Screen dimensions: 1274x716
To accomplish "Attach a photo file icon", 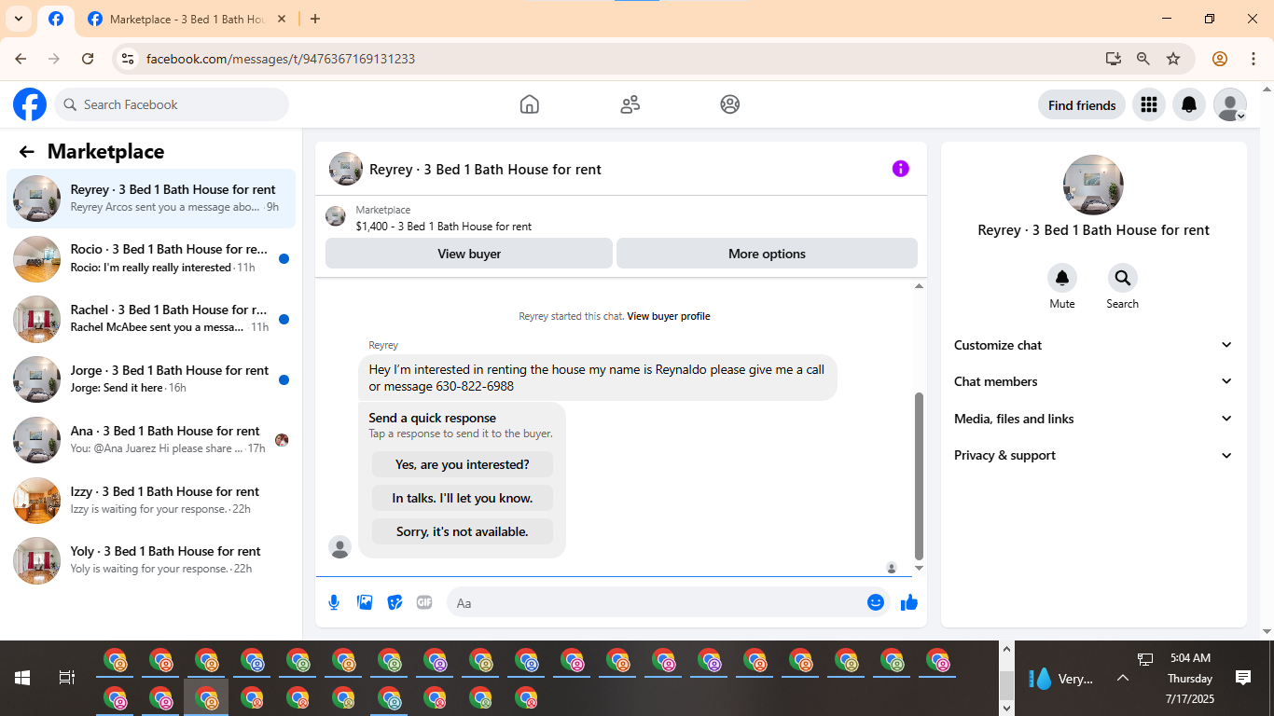I will (365, 602).
